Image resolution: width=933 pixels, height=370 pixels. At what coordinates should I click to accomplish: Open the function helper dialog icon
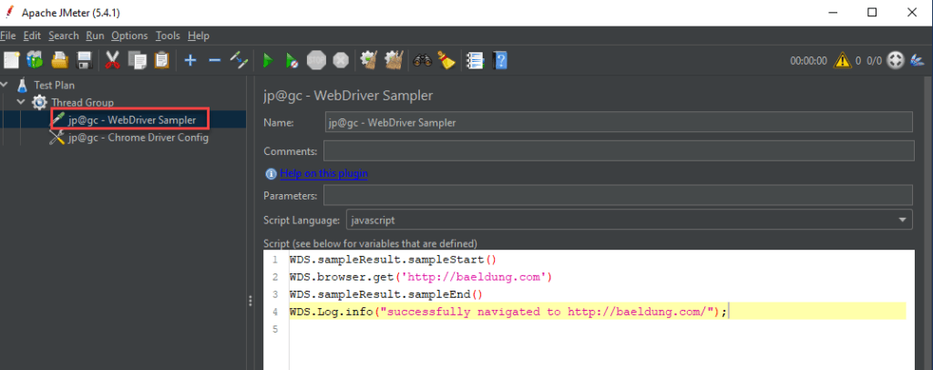tap(476, 60)
